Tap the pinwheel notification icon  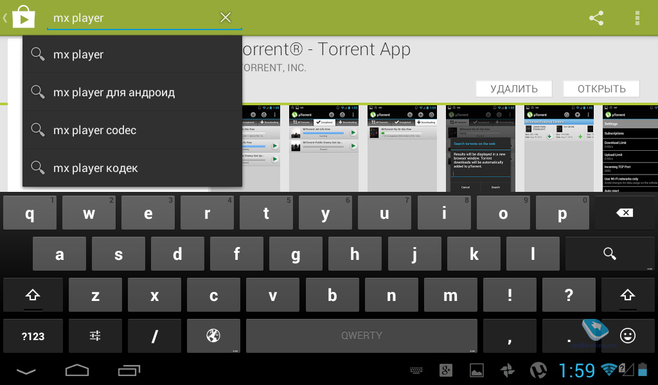click(x=508, y=370)
